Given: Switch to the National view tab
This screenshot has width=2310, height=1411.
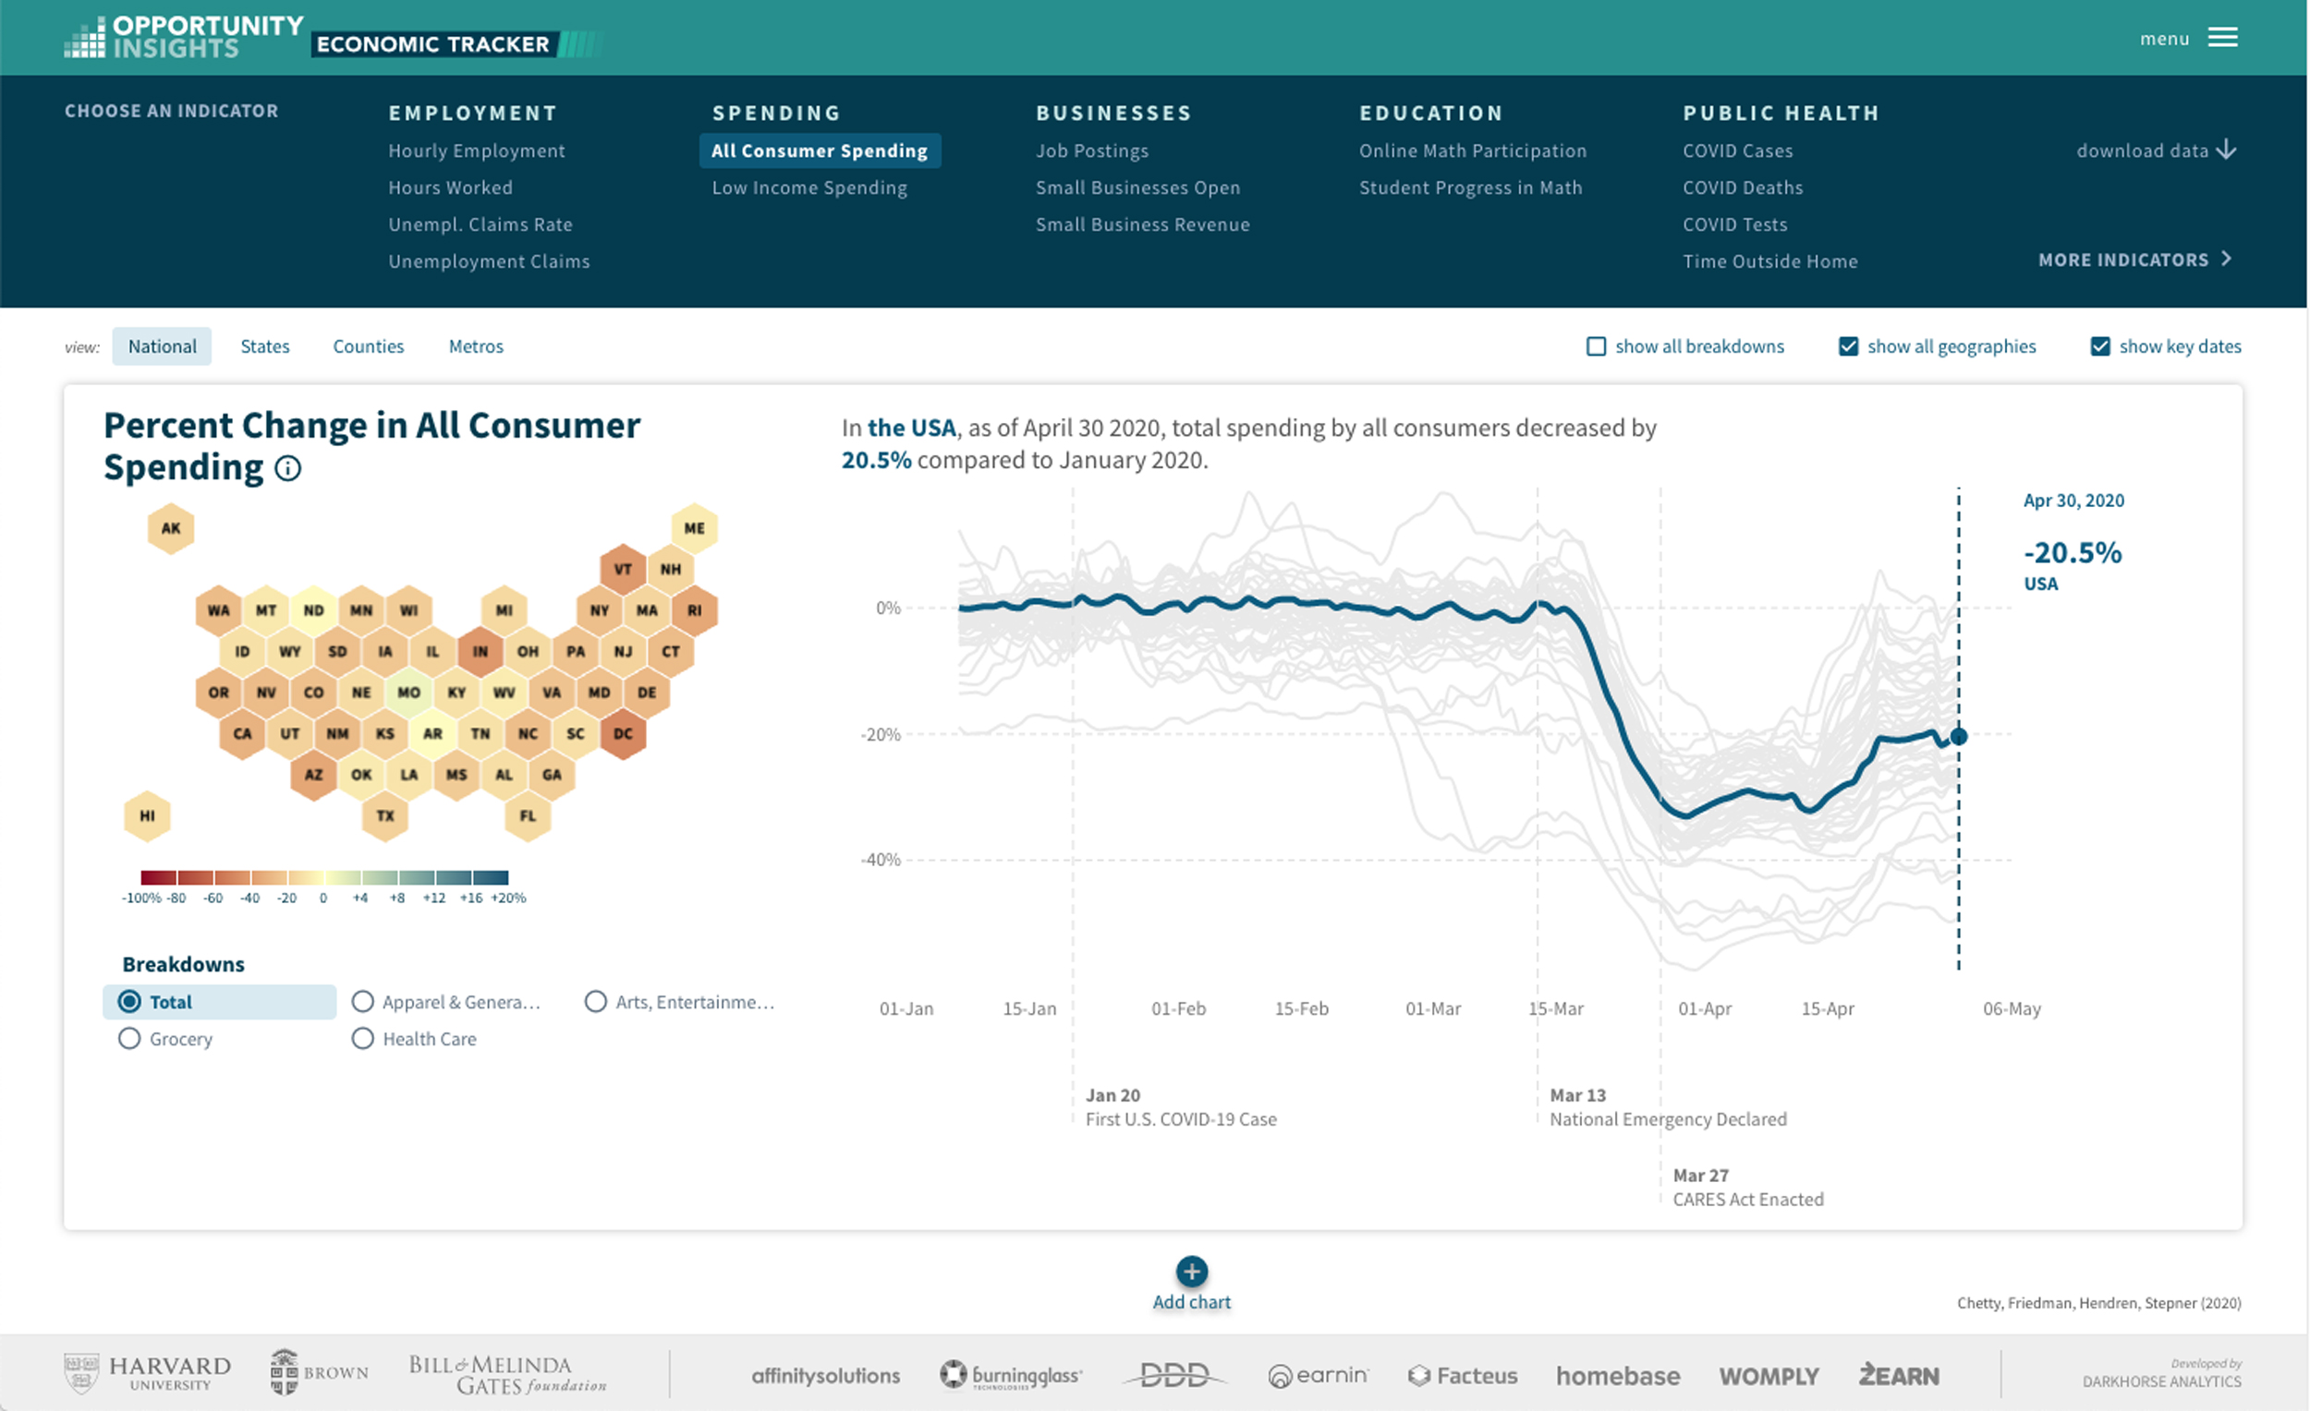Looking at the screenshot, I should (x=163, y=346).
